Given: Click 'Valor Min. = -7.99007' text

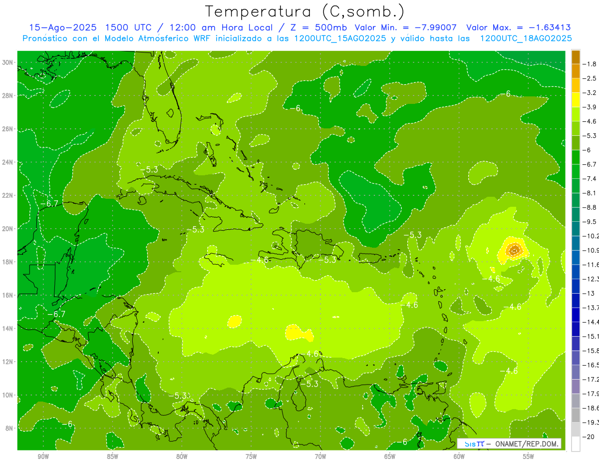Looking at the screenshot, I should tap(406, 27).
